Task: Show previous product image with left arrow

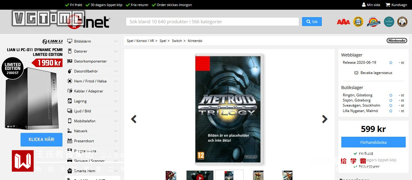Action: tap(134, 119)
